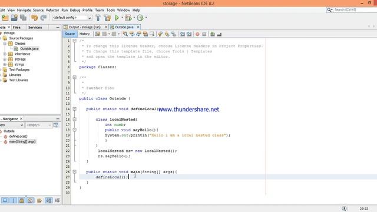Switch to the Files tab

click(16, 28)
